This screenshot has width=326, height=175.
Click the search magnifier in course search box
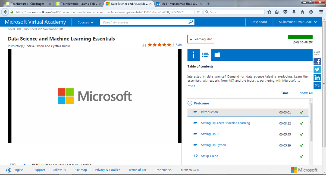[x=191, y=22]
